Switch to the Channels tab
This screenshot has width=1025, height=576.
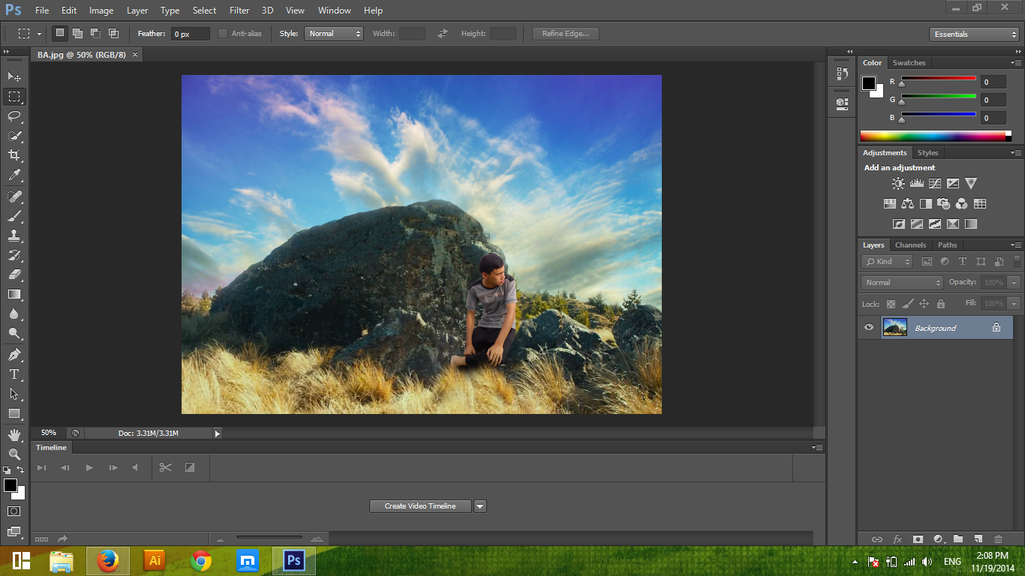910,245
